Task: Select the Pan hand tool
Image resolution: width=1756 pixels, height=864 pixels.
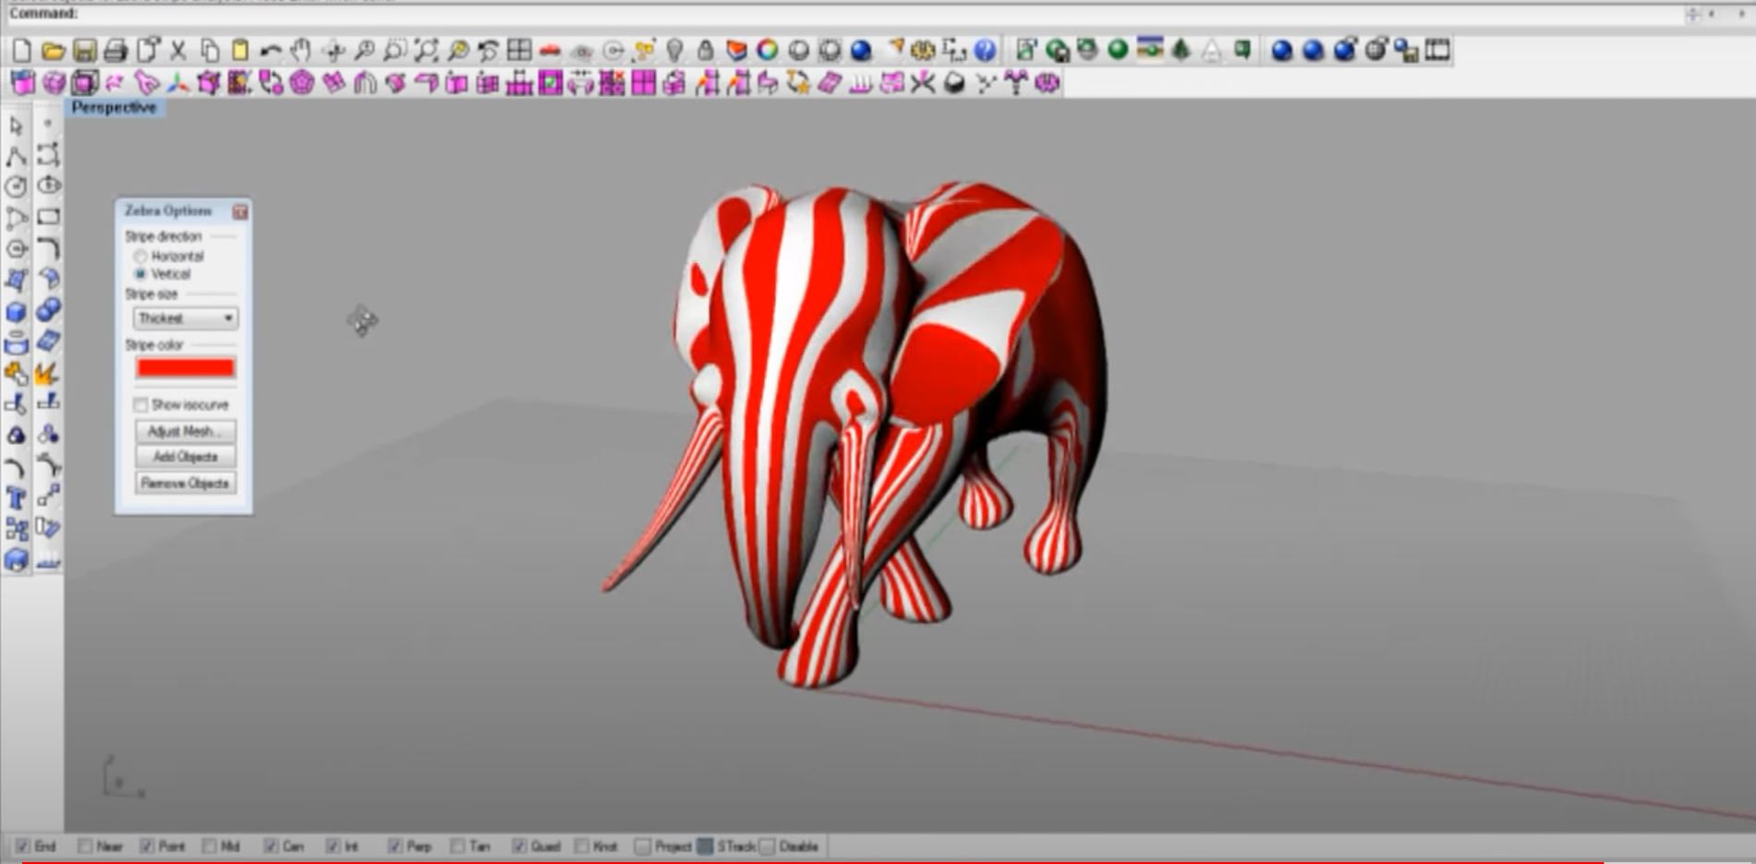Action: click(x=301, y=51)
